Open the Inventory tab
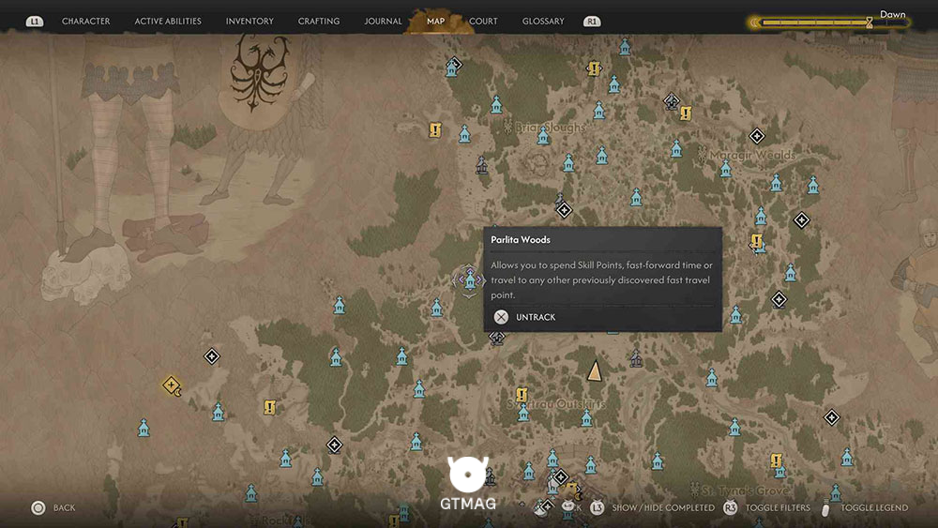 [x=250, y=22]
